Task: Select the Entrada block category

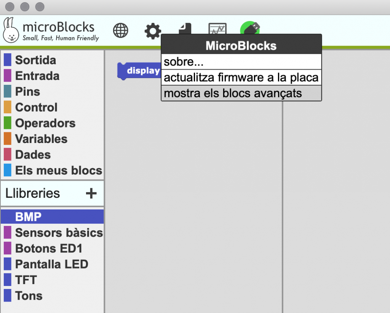Action: tap(37, 76)
